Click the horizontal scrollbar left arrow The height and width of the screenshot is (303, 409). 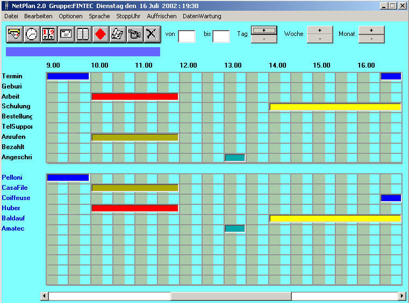45,296
